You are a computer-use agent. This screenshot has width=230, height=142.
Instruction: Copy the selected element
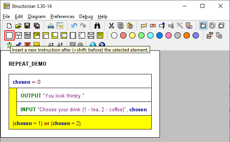click(121, 26)
